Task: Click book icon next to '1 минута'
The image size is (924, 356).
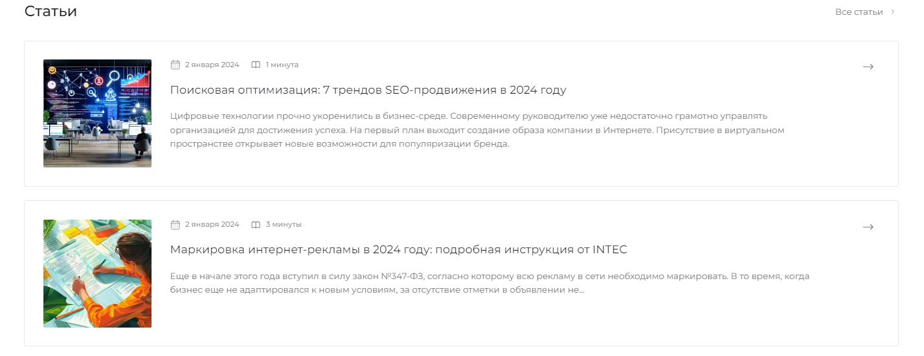Action: point(256,65)
